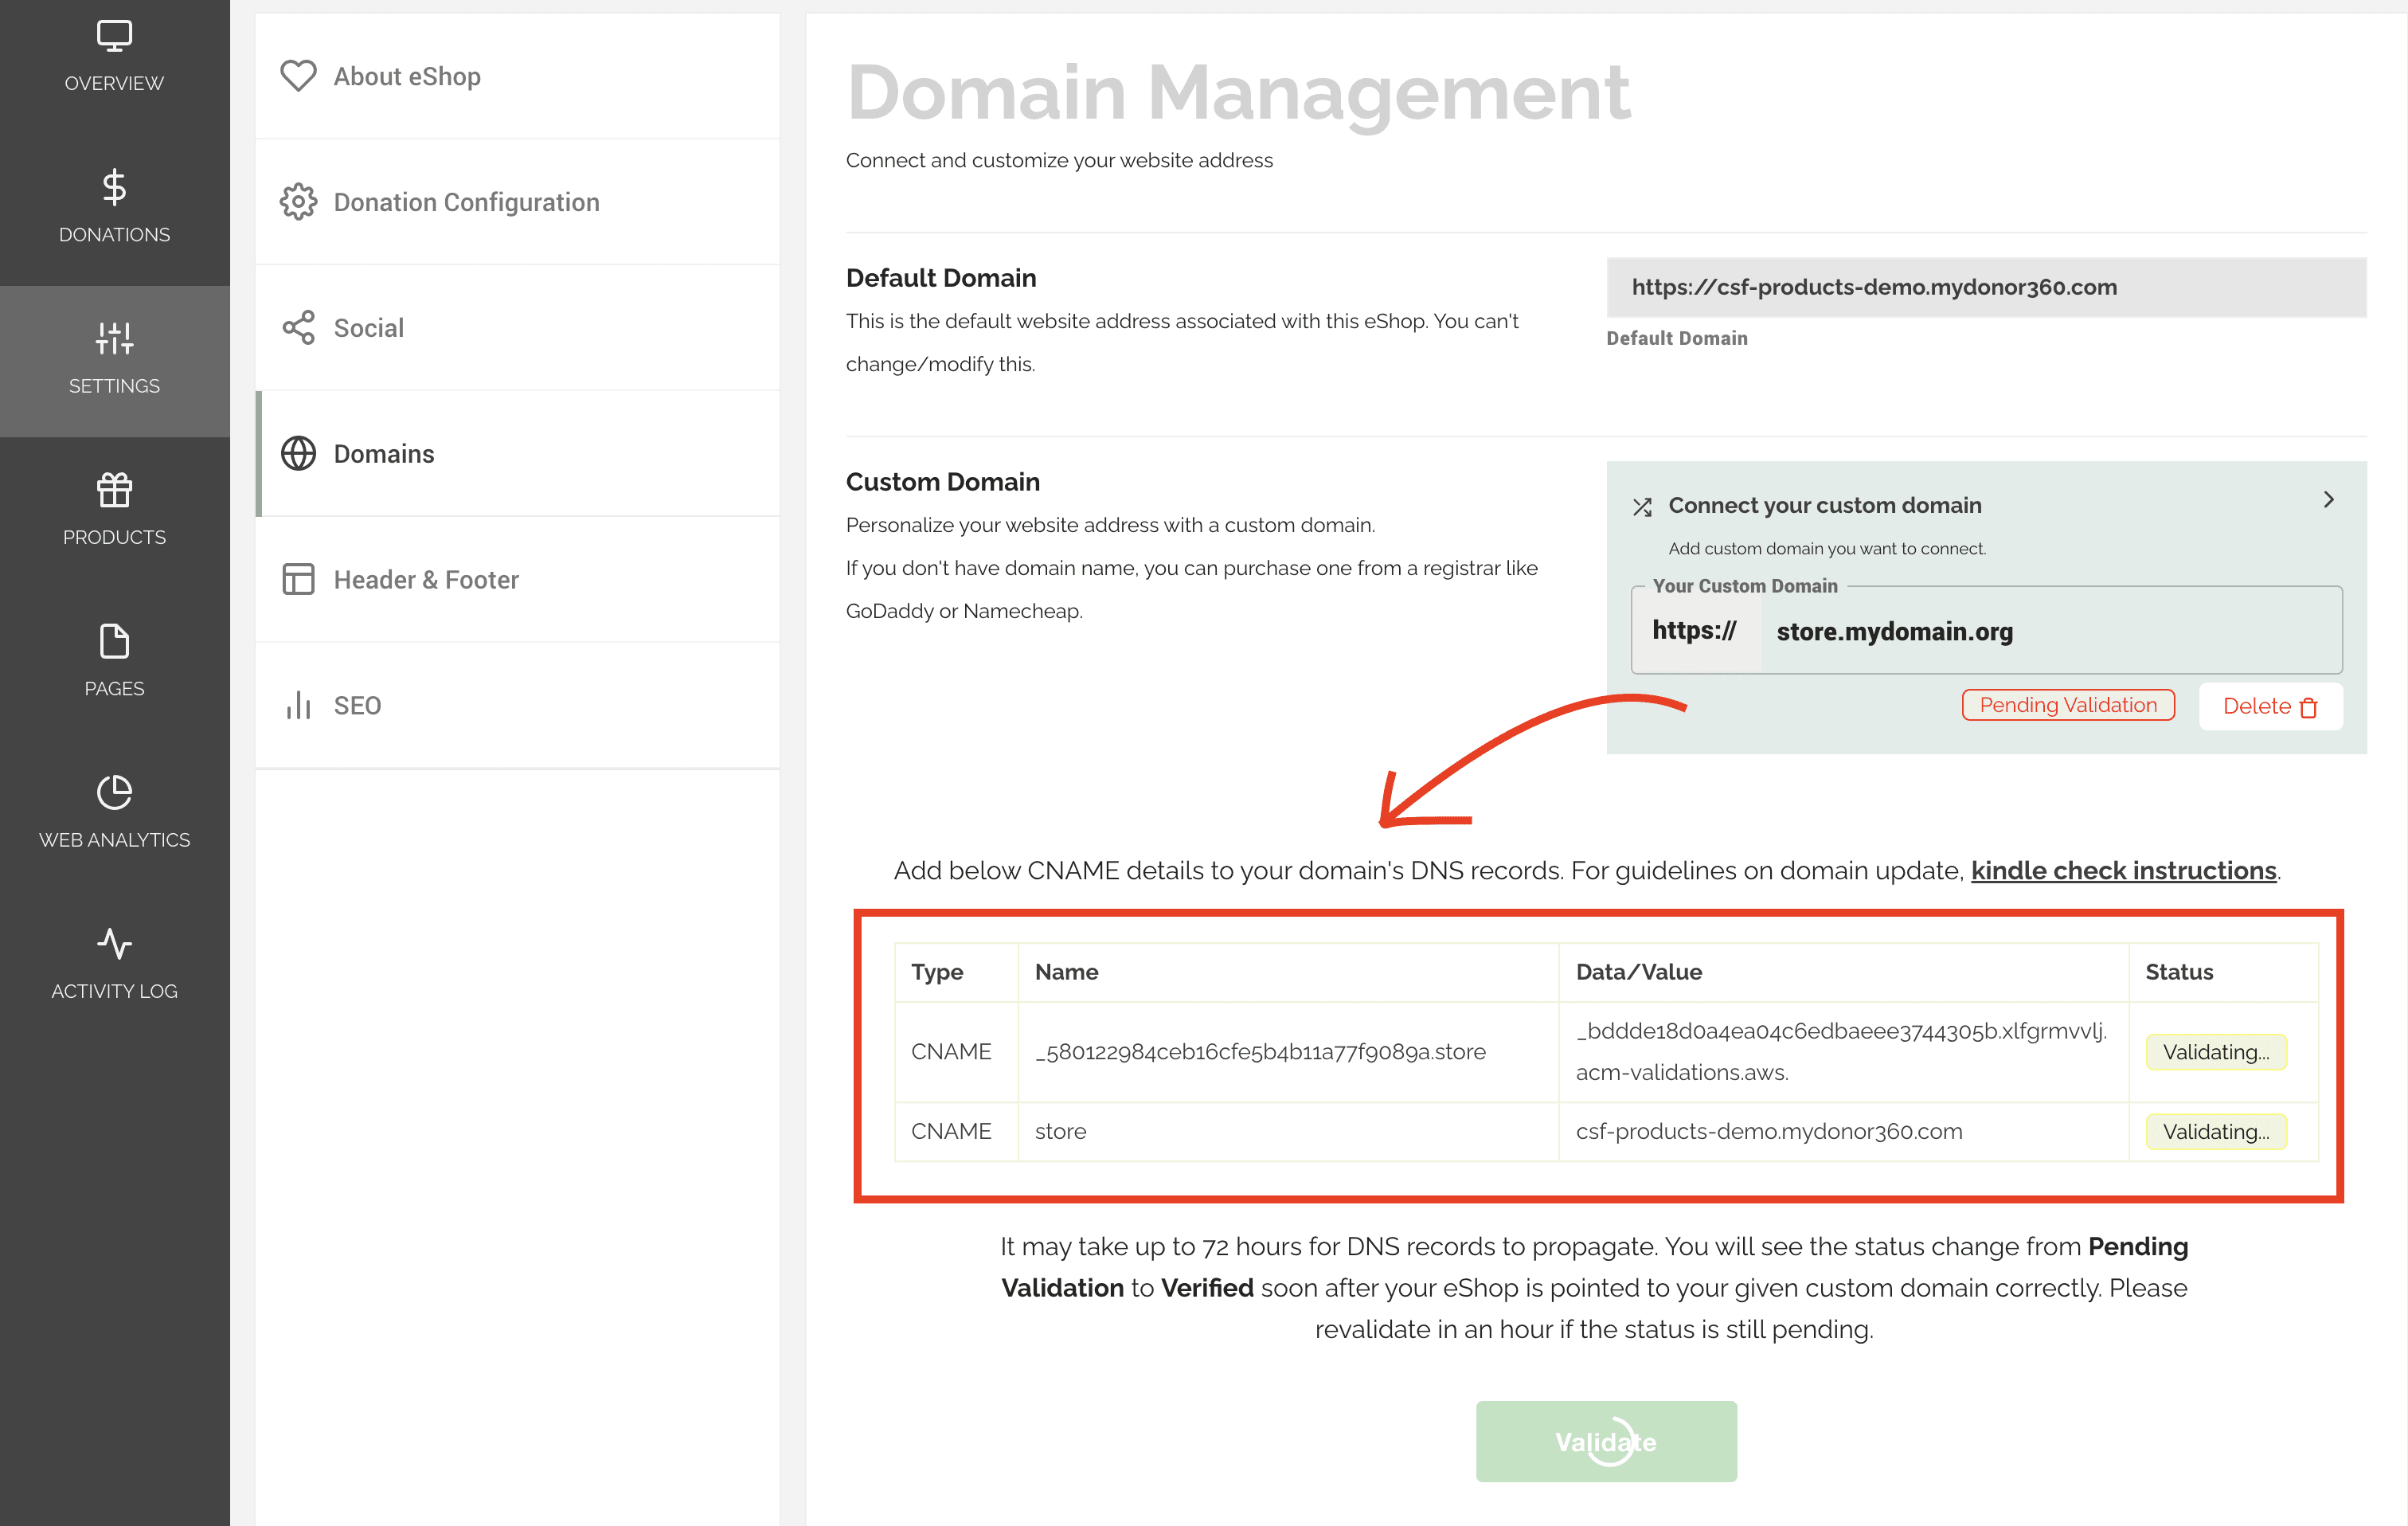Switch to Header & Footer settings

coord(425,580)
